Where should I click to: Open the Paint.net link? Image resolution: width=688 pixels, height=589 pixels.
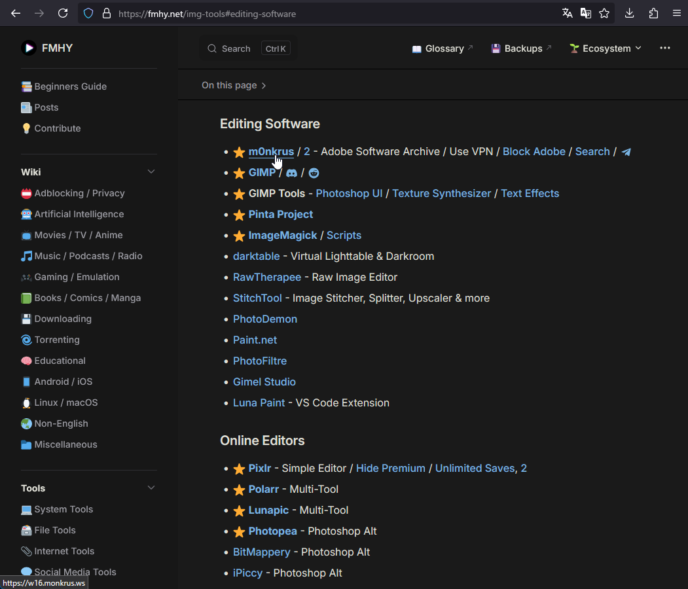[x=255, y=340]
